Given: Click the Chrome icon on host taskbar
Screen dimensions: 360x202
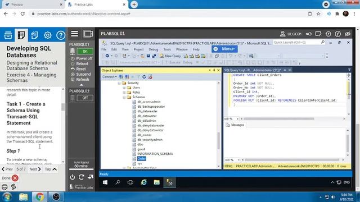Looking at the screenshot, I should coord(40,197).
